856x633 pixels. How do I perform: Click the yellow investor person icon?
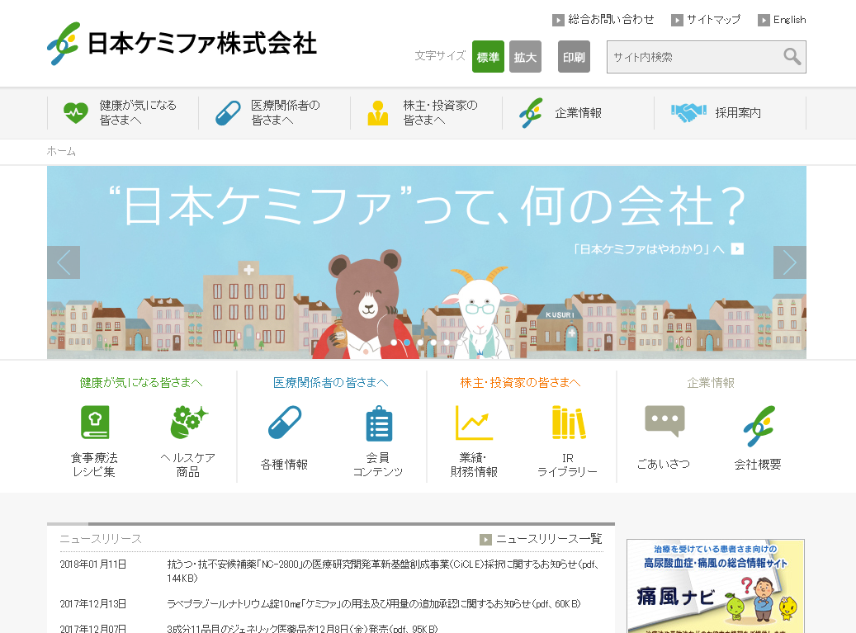pos(378,113)
